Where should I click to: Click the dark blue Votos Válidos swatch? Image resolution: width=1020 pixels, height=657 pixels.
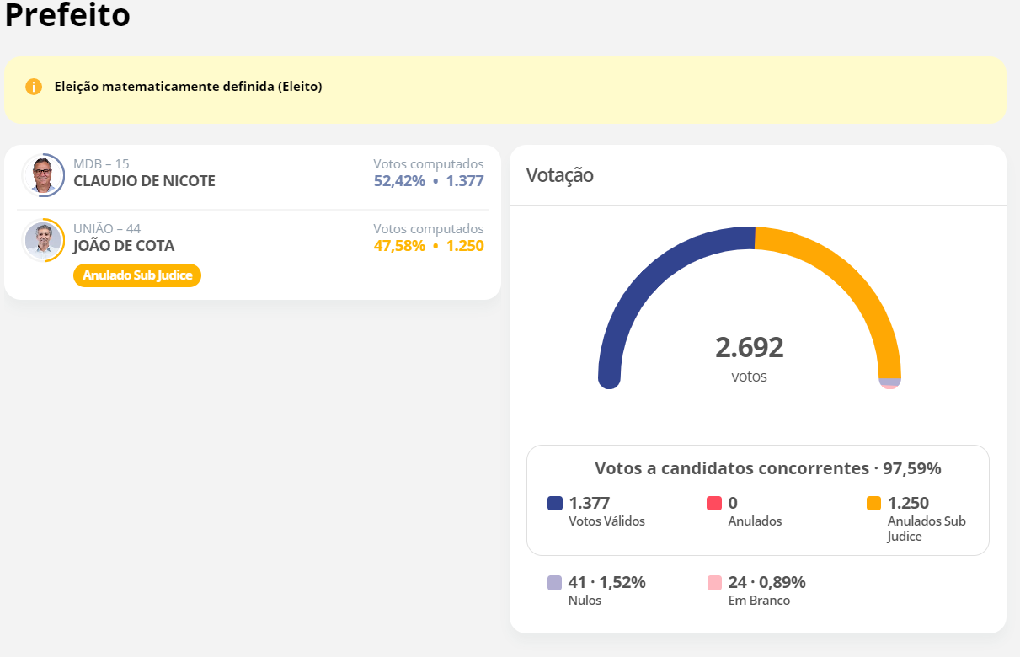(x=555, y=504)
